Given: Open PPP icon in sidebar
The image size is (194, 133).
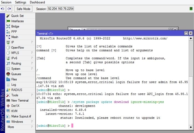Looking at the screenshot, I should click(8, 32).
